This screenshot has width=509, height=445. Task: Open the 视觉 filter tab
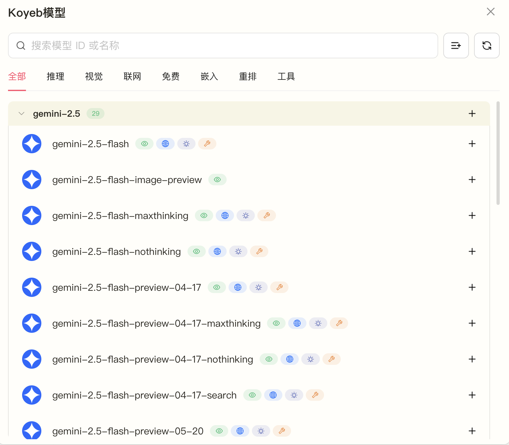click(x=94, y=76)
